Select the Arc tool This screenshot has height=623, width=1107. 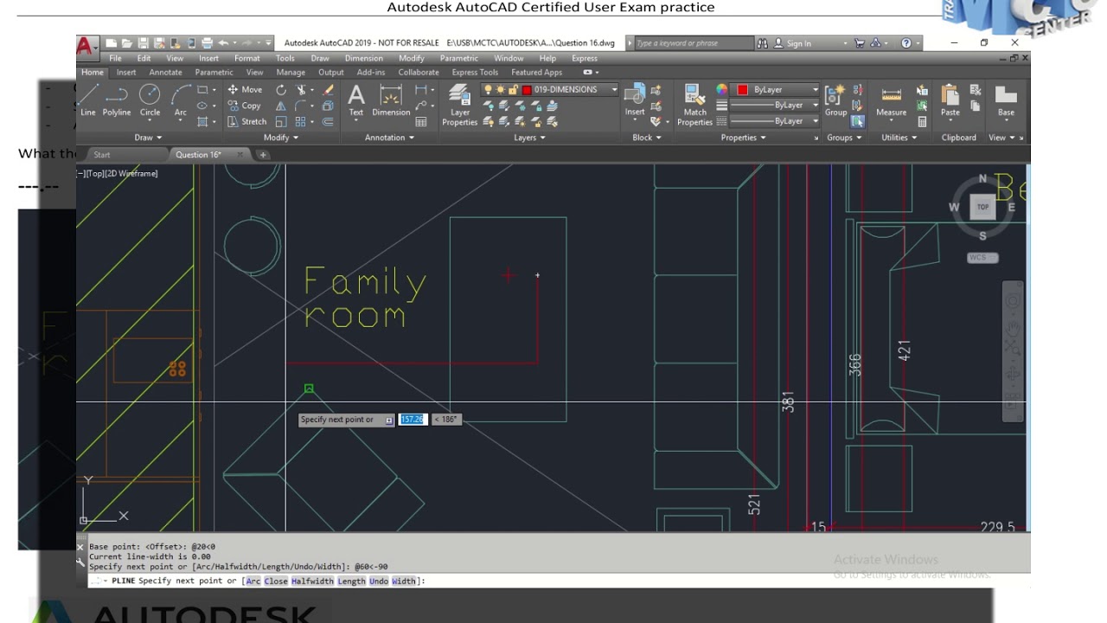[180, 100]
